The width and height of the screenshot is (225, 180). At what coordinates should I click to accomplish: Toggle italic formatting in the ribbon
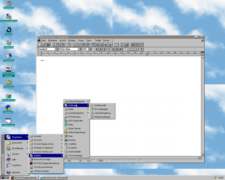(101, 49)
